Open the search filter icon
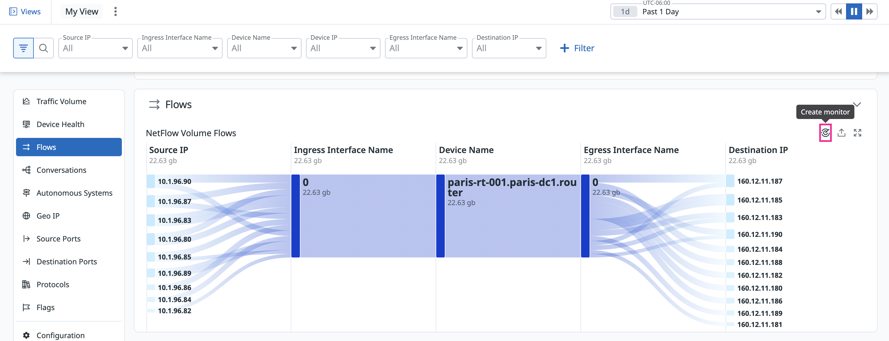This screenshot has height=341, width=889. pyautogui.click(x=43, y=48)
